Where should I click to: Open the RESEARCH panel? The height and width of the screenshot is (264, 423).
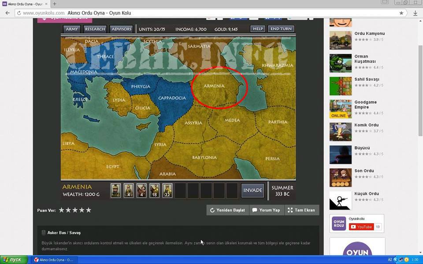[95, 29]
